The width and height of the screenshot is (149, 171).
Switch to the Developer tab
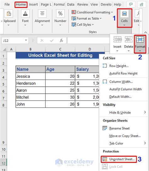tap(106, 4)
